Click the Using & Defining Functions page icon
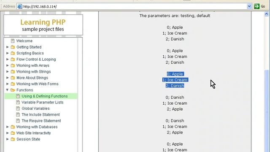 [18, 96]
